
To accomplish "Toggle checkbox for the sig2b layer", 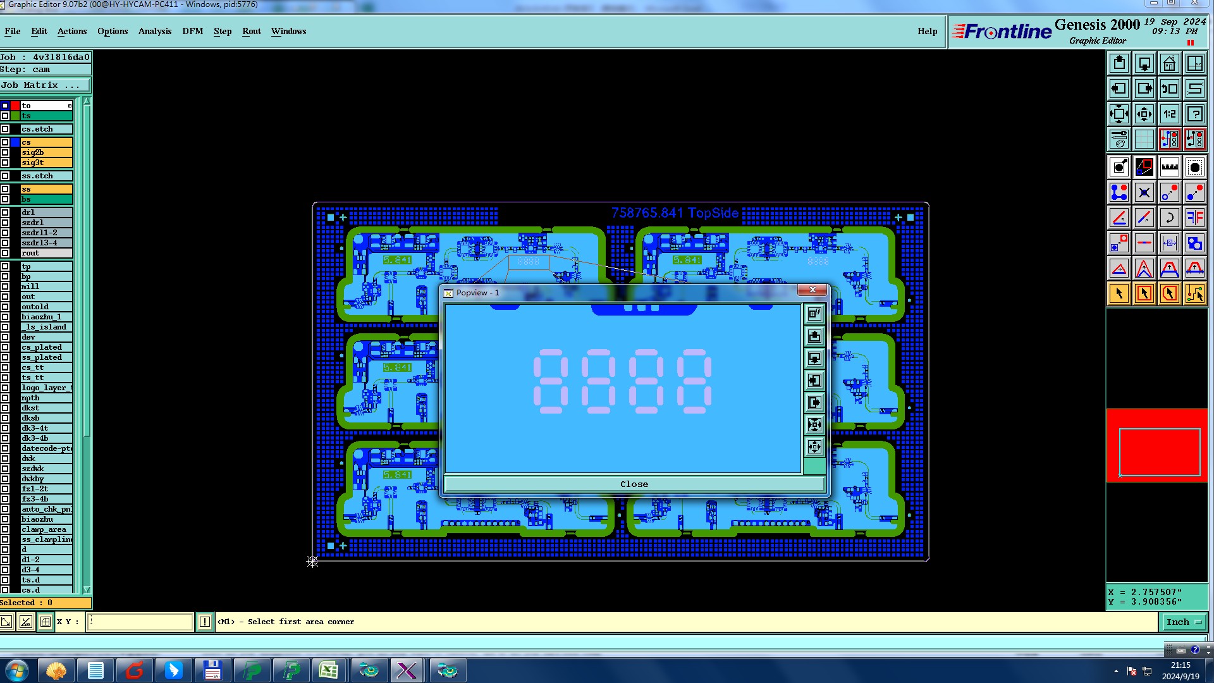I will tap(5, 152).
